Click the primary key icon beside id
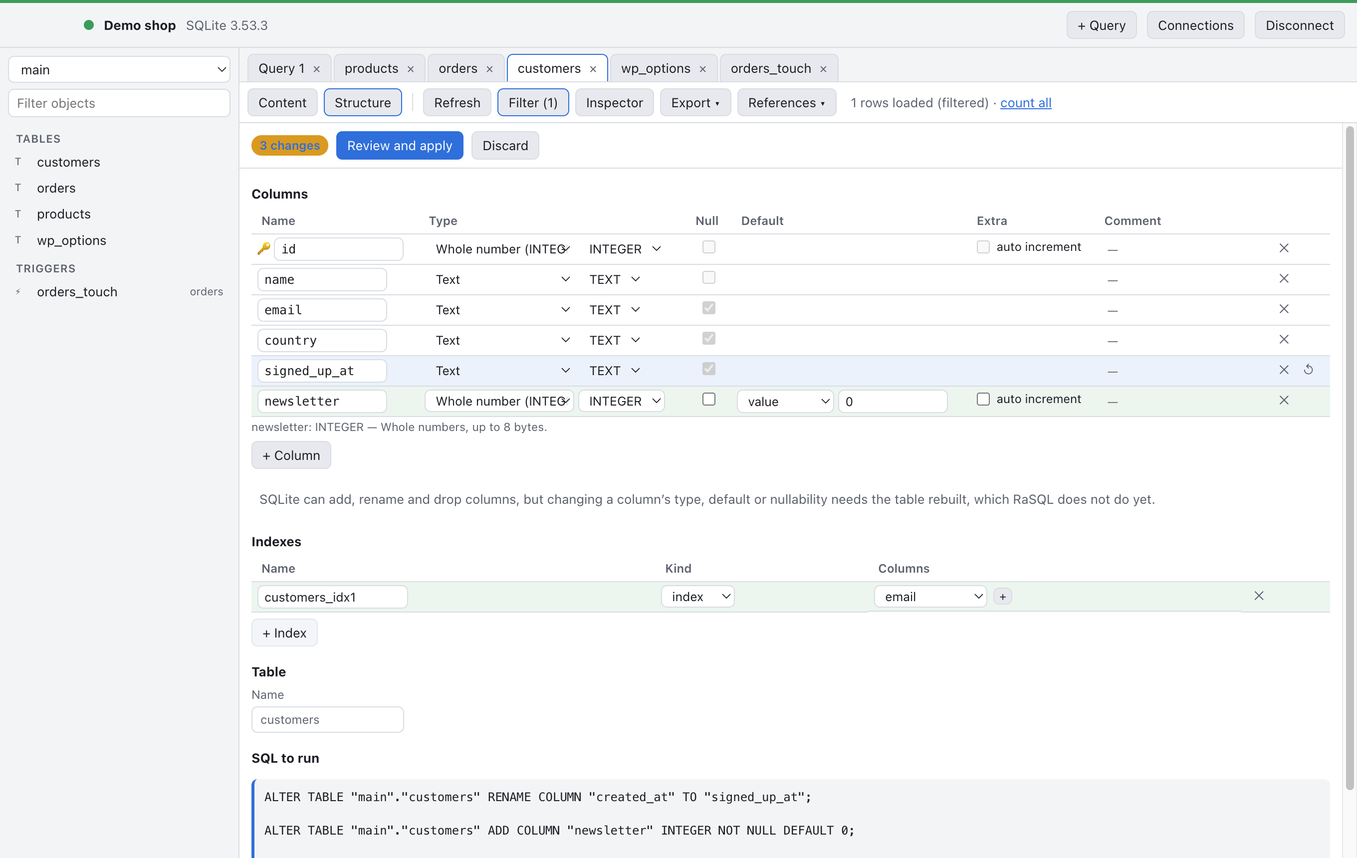Image resolution: width=1357 pixels, height=858 pixels. [263, 248]
